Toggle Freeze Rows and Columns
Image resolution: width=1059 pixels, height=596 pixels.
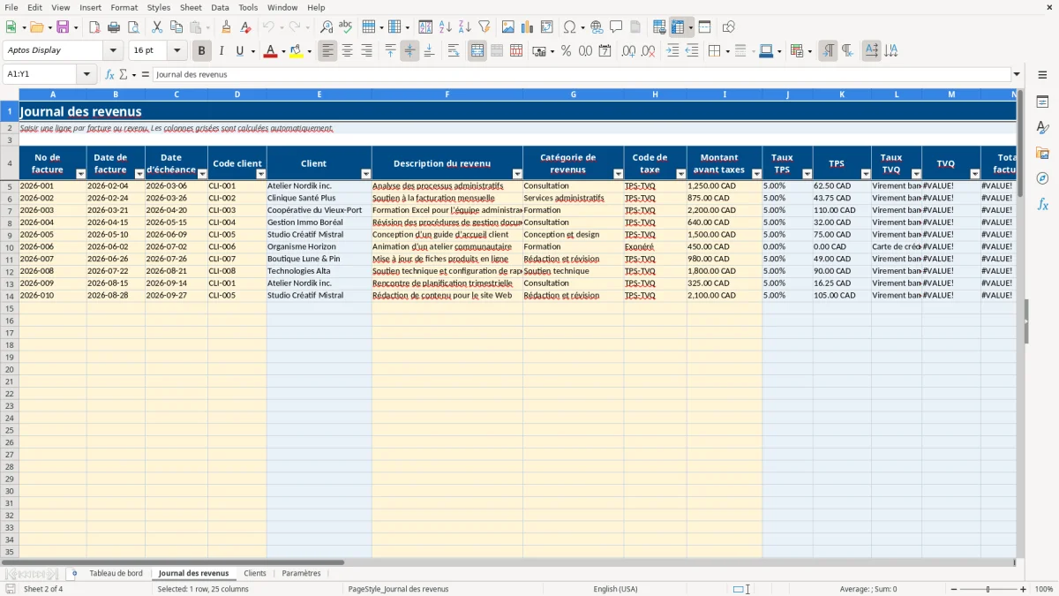[x=678, y=27]
